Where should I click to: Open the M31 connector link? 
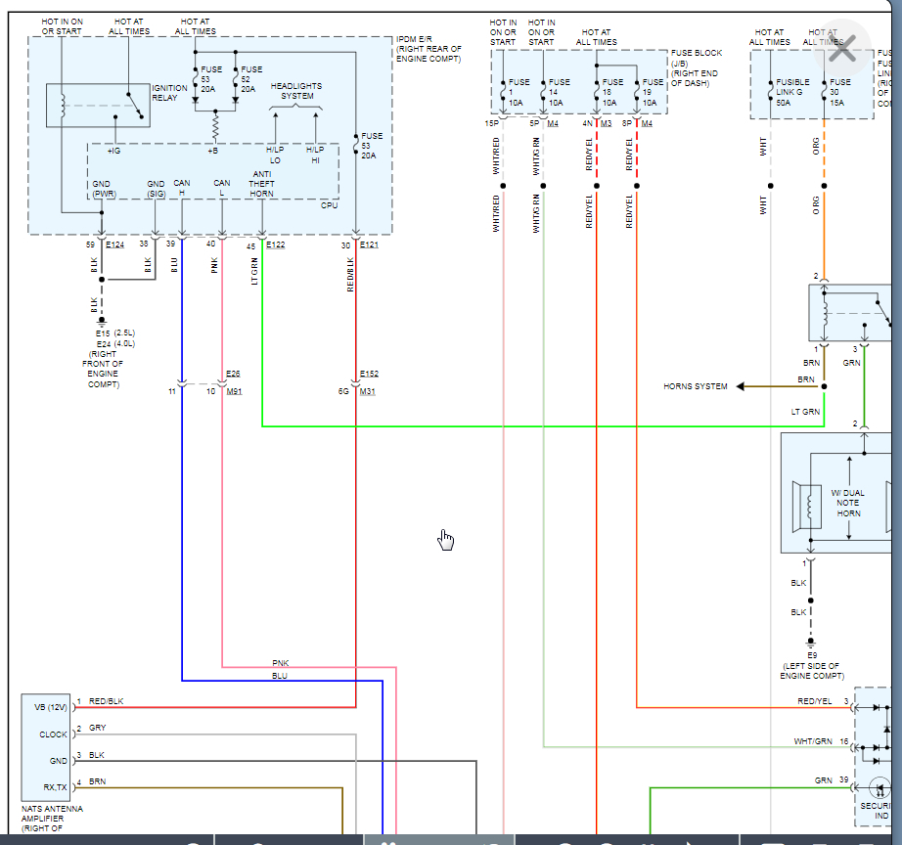pyautogui.click(x=368, y=392)
